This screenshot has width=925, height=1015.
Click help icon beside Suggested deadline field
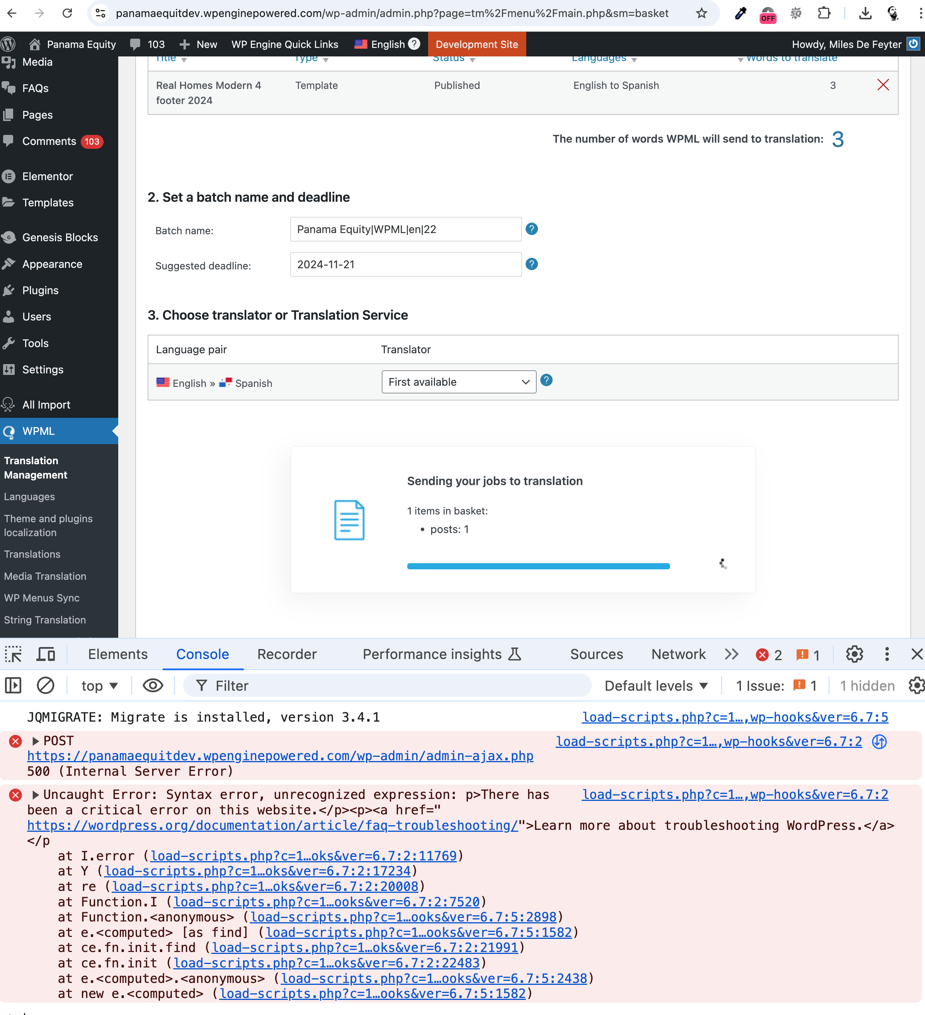pyautogui.click(x=531, y=264)
